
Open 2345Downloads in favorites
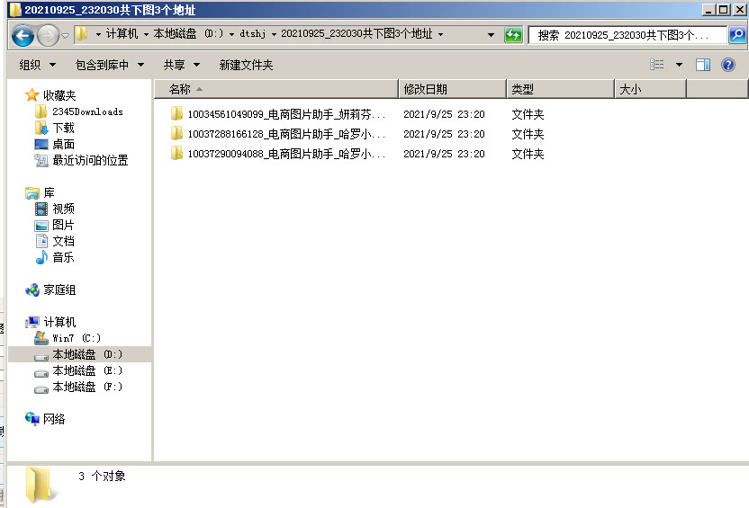click(x=87, y=111)
